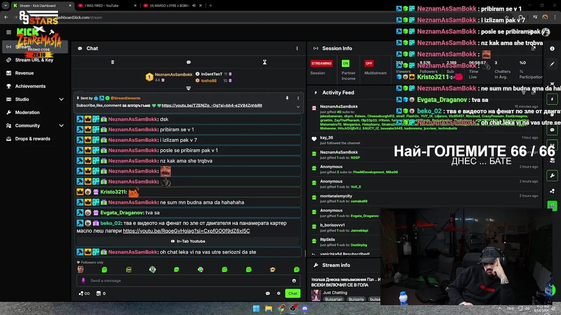Open Stream URL & Key in sidebar
561x315 pixels.
click(x=35, y=60)
